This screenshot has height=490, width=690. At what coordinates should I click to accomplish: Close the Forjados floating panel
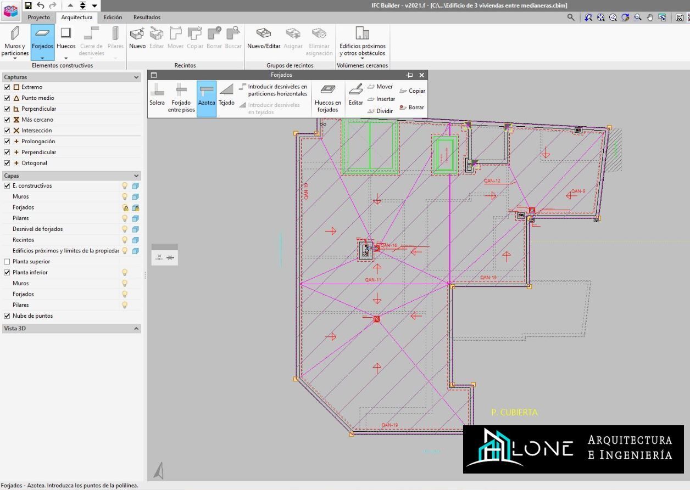tap(421, 75)
